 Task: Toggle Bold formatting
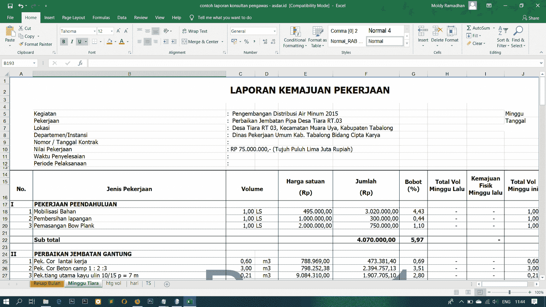click(x=63, y=42)
